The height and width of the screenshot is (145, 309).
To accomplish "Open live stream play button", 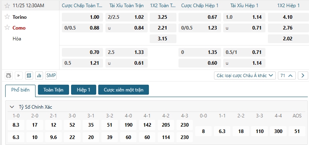I will 19,75.
